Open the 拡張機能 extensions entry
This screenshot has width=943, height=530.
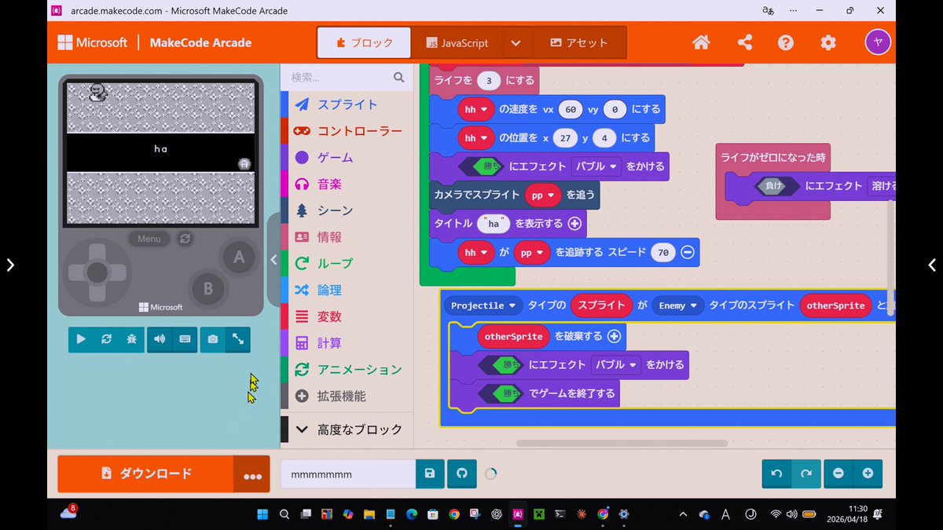(347, 397)
